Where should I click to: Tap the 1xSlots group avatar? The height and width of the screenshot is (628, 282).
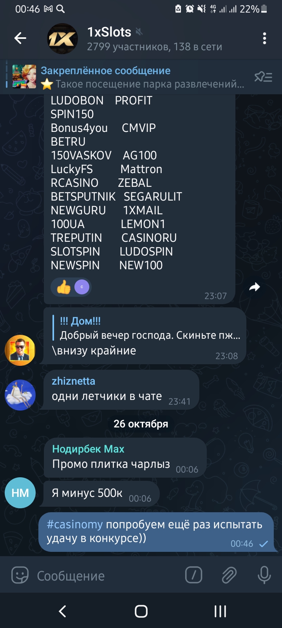pos(62,38)
